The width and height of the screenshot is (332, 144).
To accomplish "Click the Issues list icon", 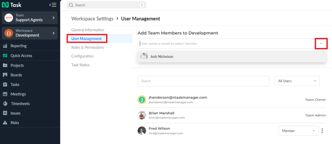I will tap(5, 113).
